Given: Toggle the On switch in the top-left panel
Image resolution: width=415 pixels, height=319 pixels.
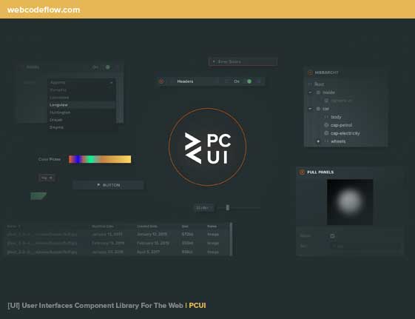Looking at the screenshot, I should click(x=107, y=67).
